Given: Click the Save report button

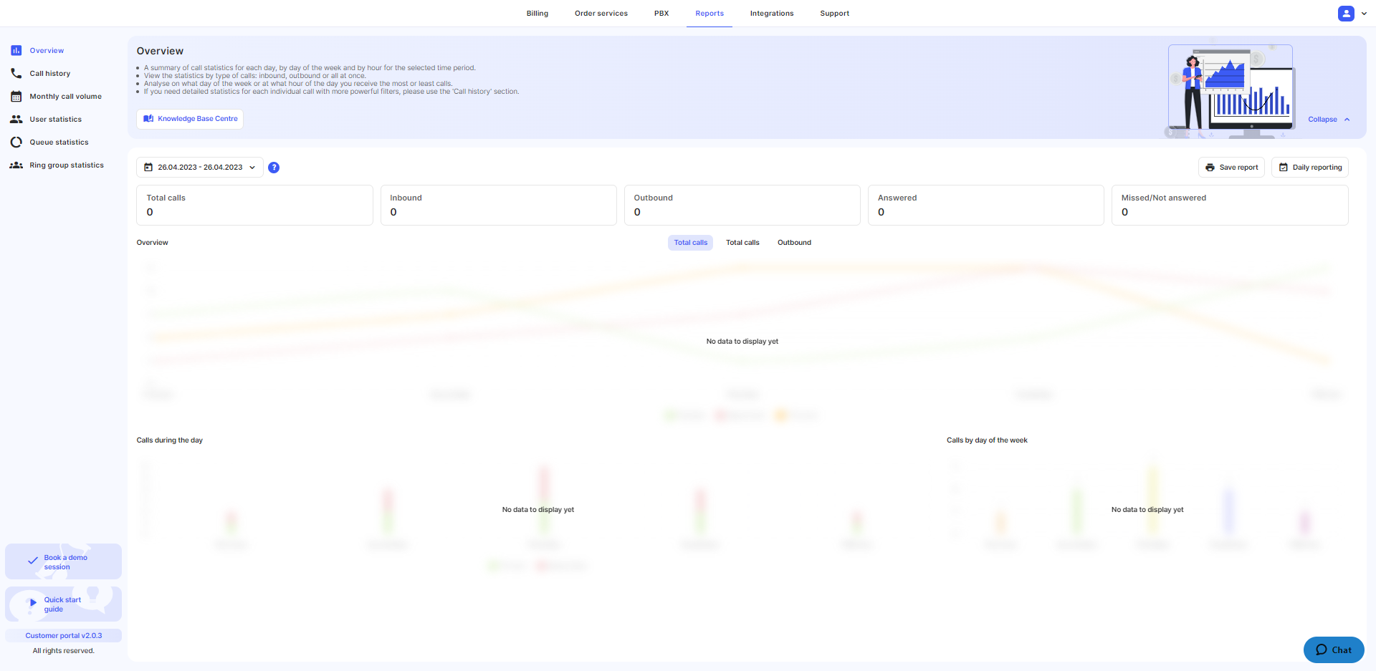Looking at the screenshot, I should pos(1231,168).
